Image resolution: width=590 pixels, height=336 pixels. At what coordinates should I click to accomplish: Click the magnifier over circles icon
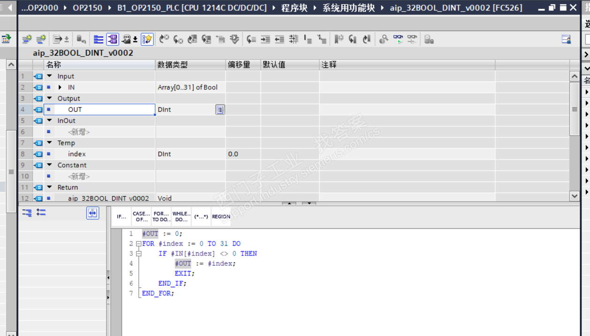coord(384,39)
